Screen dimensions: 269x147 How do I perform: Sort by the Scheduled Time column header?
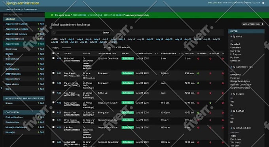[x=169, y=54]
